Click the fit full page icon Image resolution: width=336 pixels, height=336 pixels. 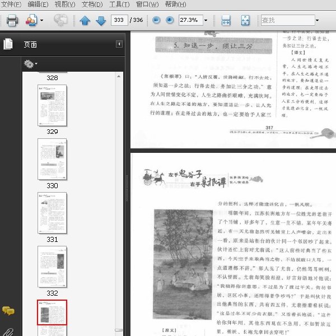coord(245,20)
